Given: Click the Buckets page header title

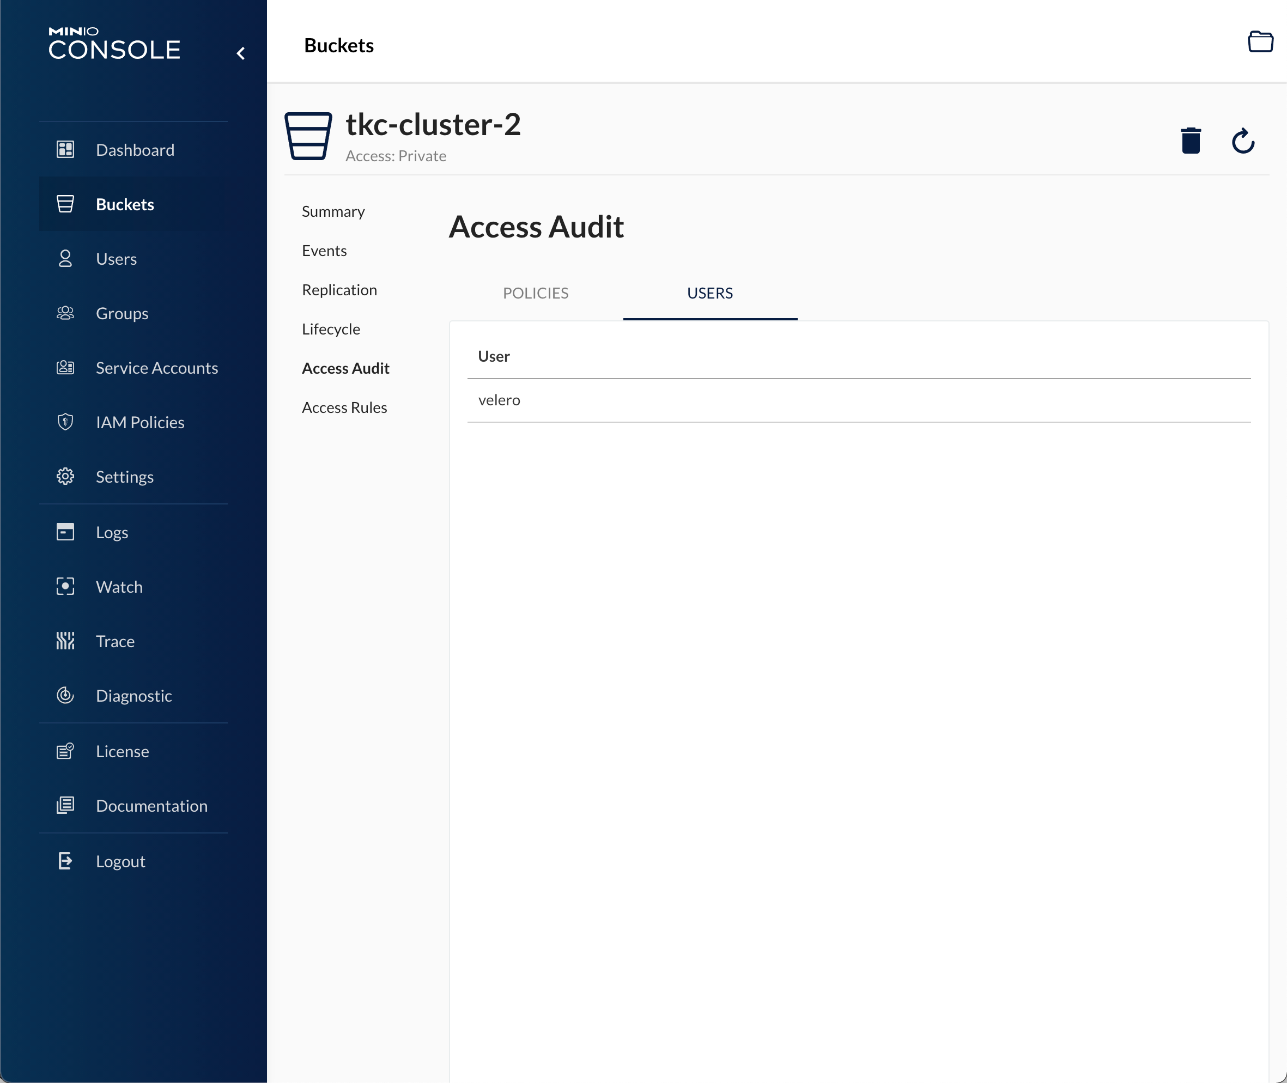Looking at the screenshot, I should coord(339,45).
